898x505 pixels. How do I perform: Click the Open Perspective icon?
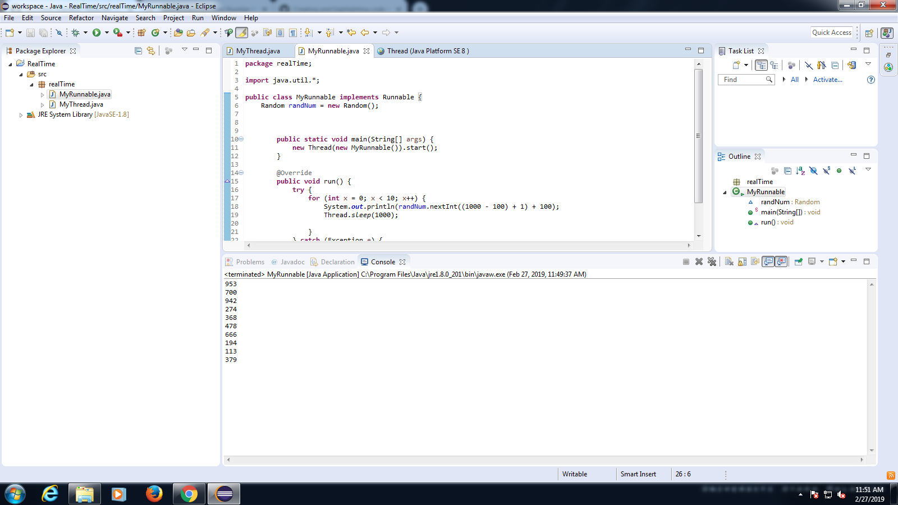tap(869, 33)
